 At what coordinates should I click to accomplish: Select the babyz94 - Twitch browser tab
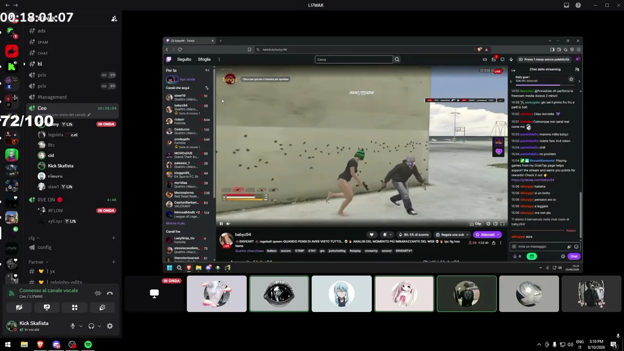pos(189,41)
